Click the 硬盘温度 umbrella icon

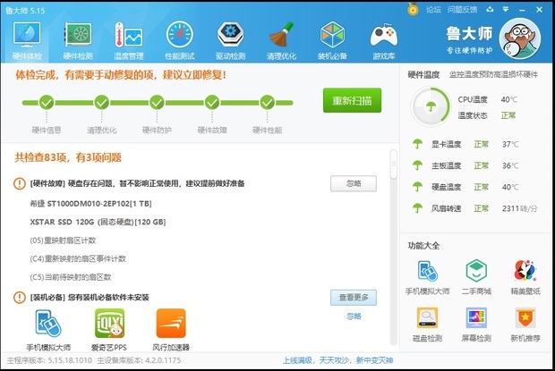point(418,187)
